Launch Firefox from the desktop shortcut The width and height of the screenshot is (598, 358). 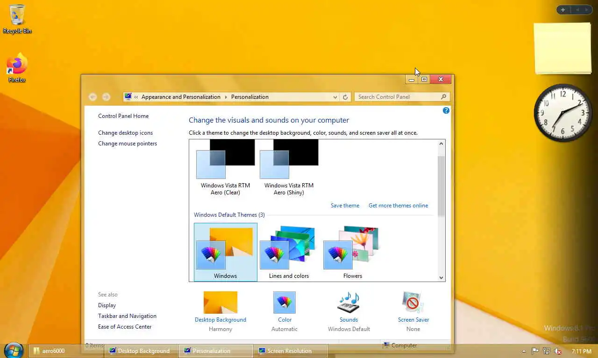point(17,68)
